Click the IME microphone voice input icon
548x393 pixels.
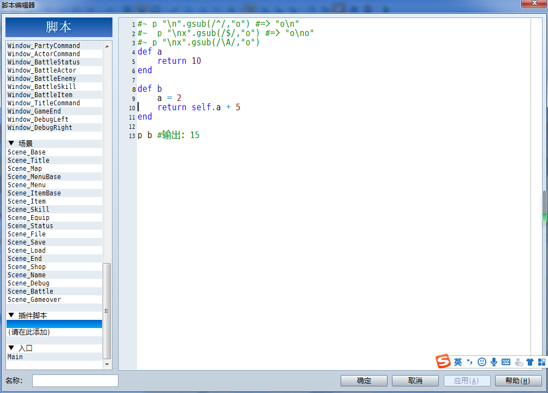pyautogui.click(x=494, y=362)
